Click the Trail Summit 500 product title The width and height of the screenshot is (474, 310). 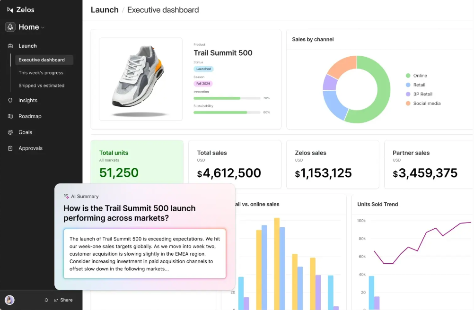pyautogui.click(x=223, y=53)
